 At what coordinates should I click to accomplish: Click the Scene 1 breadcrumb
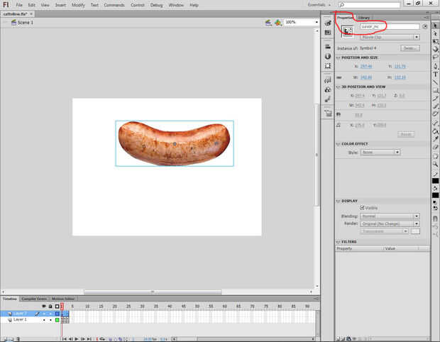(x=25, y=23)
